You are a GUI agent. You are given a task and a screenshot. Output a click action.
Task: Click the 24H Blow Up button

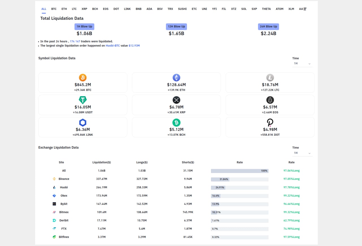pos(268,27)
